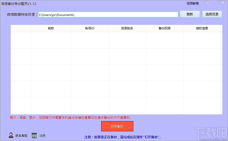The image size is (228, 141).
Task: Click the 授权信息 column header
Action: (x=202, y=28)
